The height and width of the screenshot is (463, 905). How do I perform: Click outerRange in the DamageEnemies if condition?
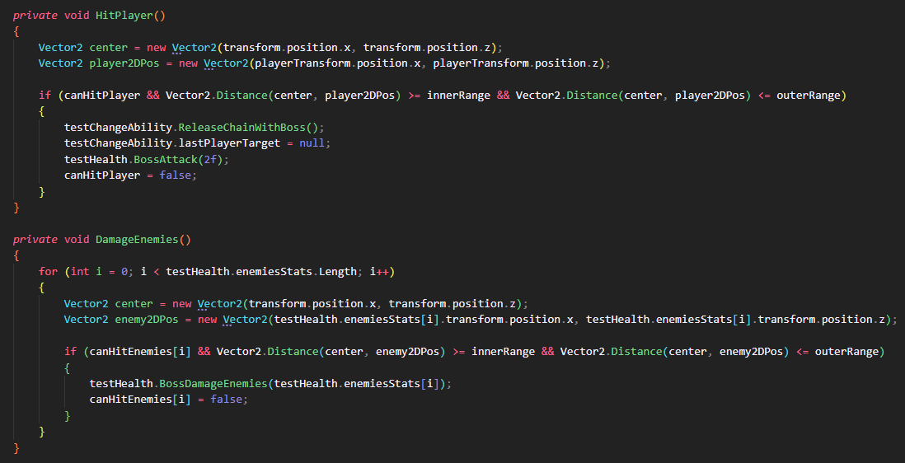846,351
